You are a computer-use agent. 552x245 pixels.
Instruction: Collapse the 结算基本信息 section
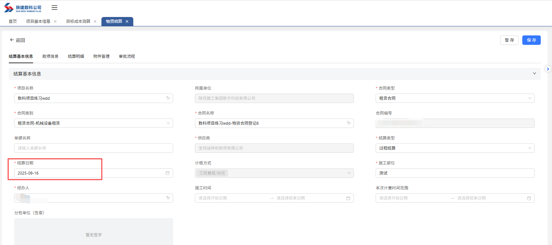534,73
